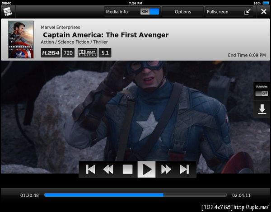Viewport: 271px width, 212px height.
Task: Click the movie title Captain America: The First Avenger
Action: coord(106,35)
